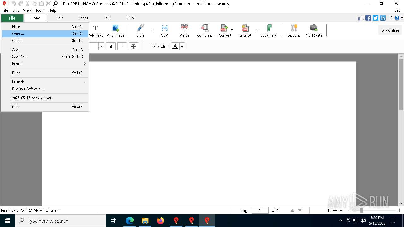The image size is (404, 227).
Task: Select the Add Image tool
Action: tap(116, 31)
